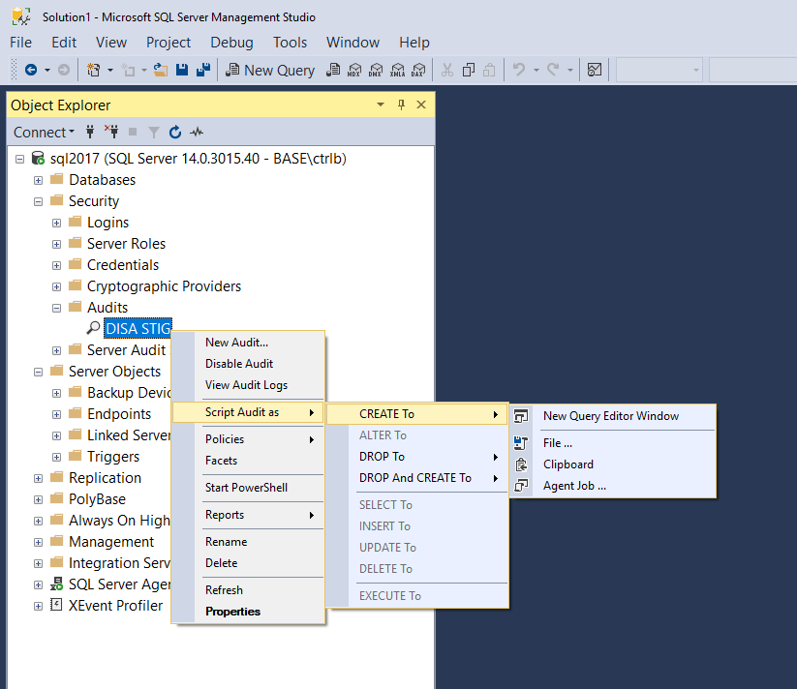Click the Activity Monitor icon in Object Explorer
The height and width of the screenshot is (689, 797).
pyautogui.click(x=198, y=133)
